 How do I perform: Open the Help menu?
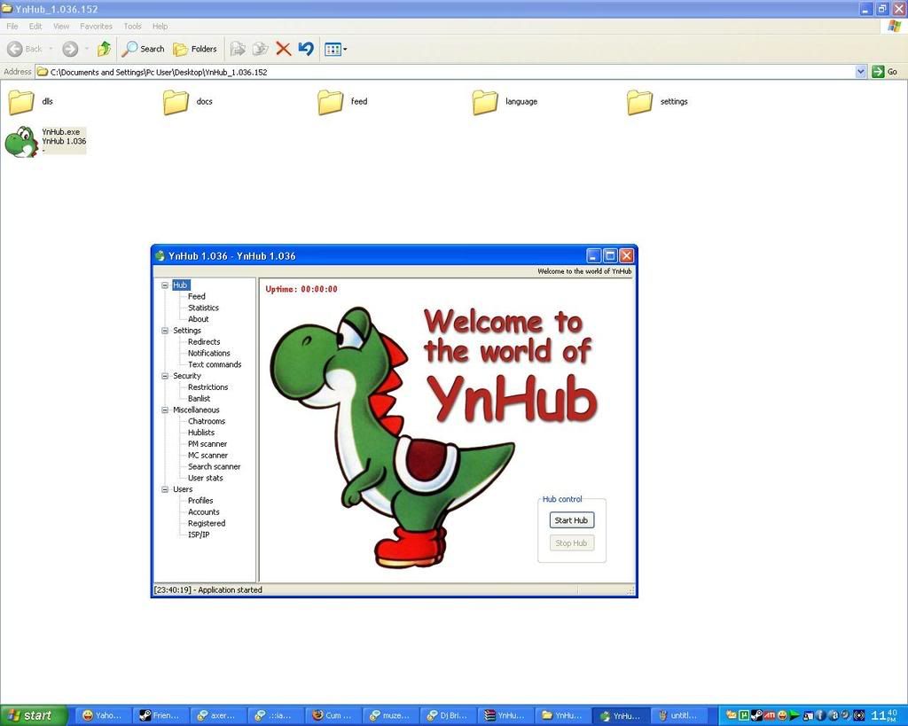[160, 26]
